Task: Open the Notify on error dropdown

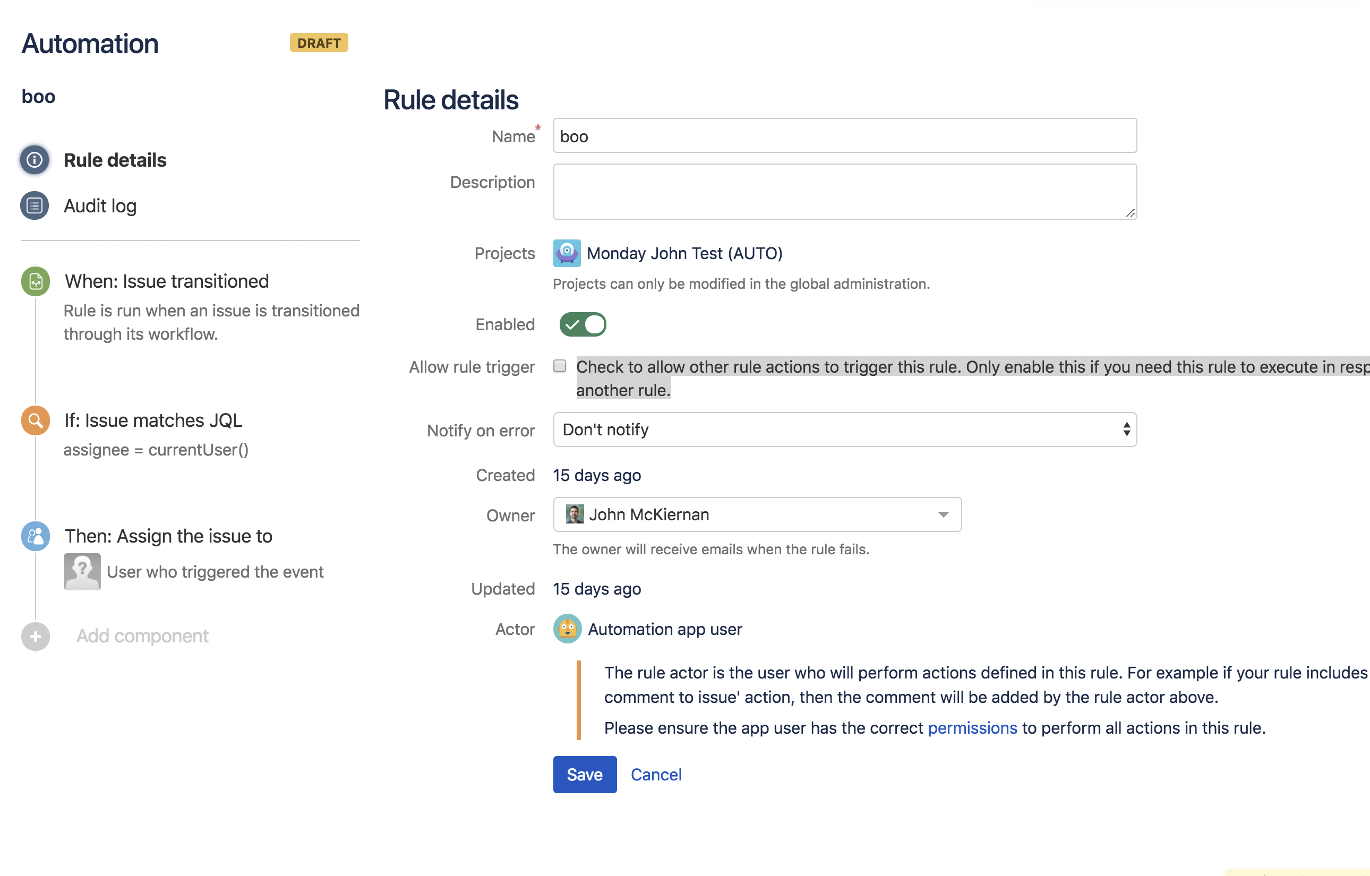Action: pos(844,430)
